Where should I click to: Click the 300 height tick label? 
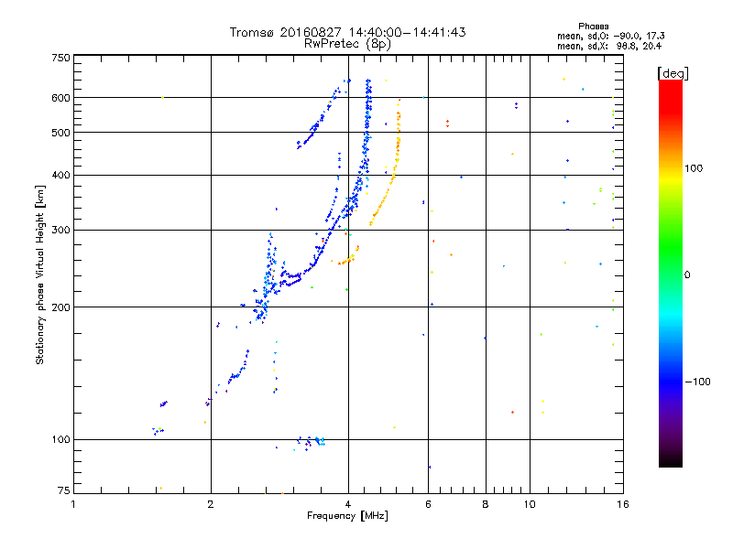click(x=60, y=231)
